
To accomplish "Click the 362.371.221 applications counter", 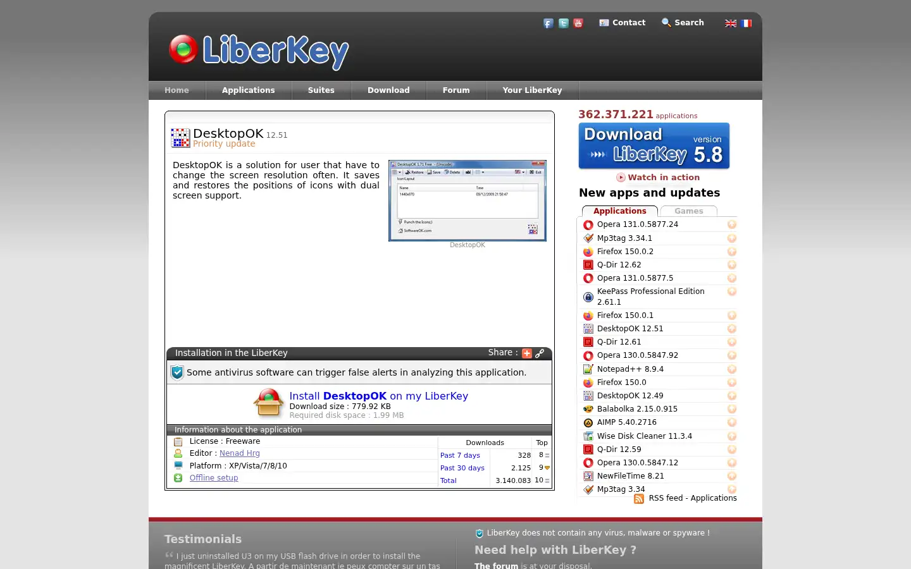I will (638, 114).
